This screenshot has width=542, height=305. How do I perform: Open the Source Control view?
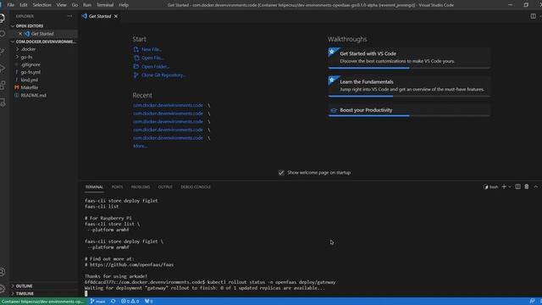point(2,51)
